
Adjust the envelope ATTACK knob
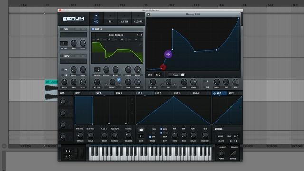click(80, 135)
